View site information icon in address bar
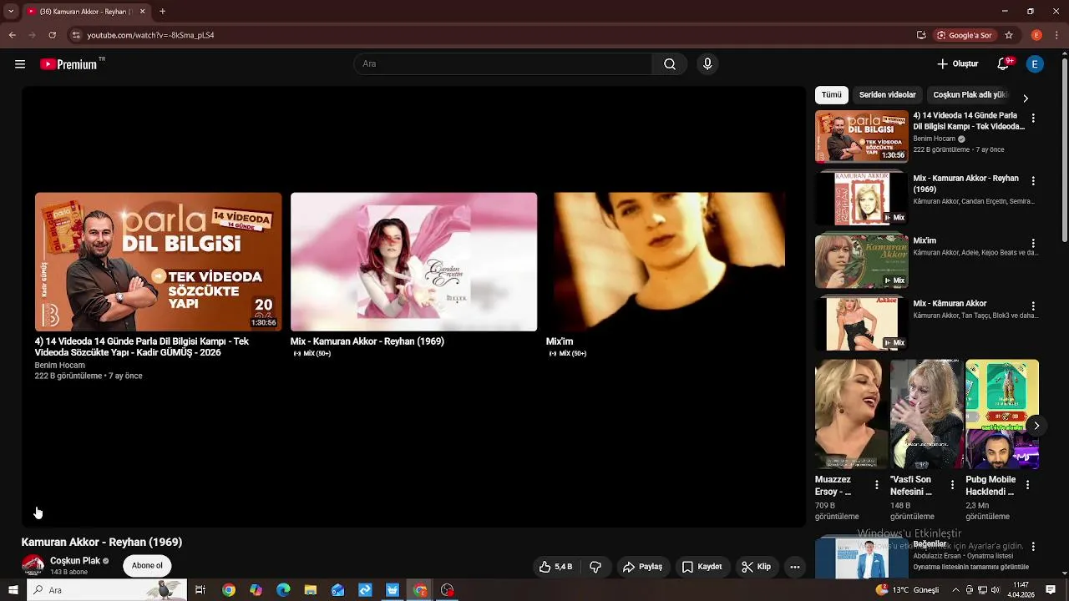This screenshot has width=1069, height=601. [76, 35]
